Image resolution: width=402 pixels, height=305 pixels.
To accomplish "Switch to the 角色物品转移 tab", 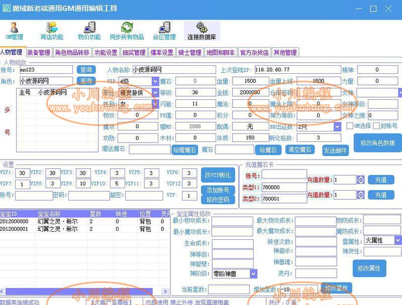I will pyautogui.click(x=72, y=53).
